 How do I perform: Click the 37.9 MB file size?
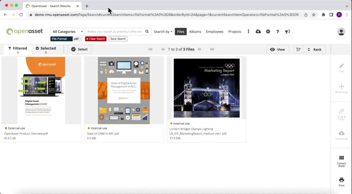click(175, 138)
